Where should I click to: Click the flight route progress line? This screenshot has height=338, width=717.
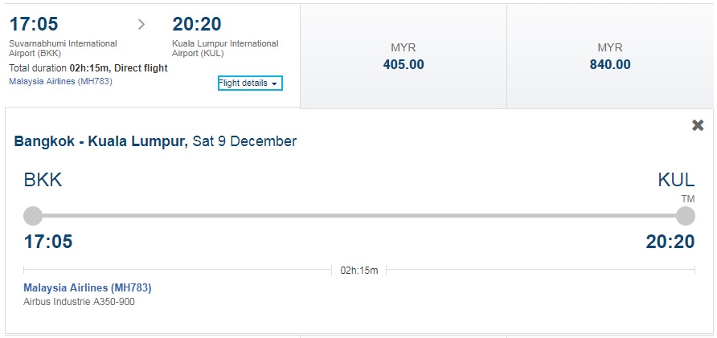coord(359,216)
